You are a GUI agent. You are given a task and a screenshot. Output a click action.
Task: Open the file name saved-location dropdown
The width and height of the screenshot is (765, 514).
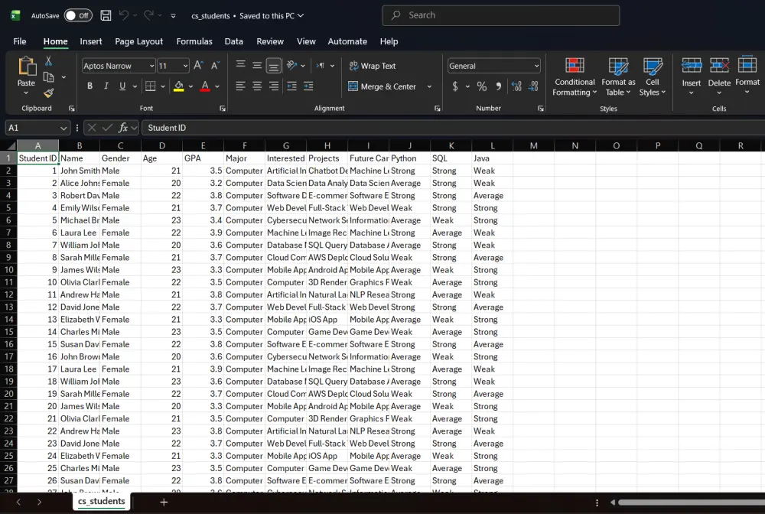point(301,15)
